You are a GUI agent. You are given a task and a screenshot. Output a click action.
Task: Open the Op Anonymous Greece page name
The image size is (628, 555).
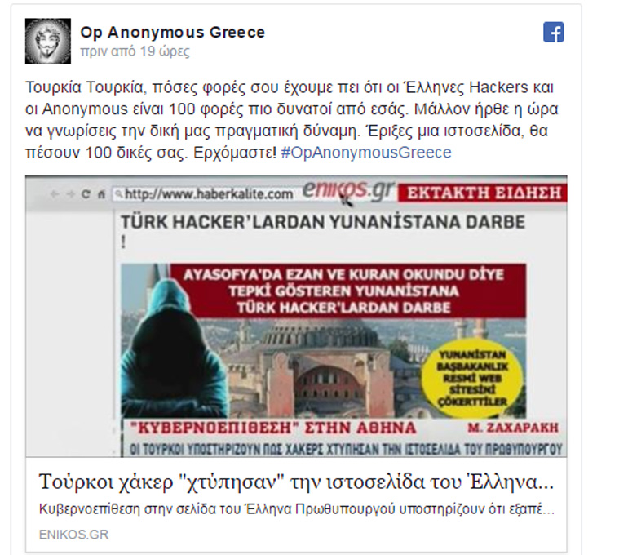click(173, 33)
